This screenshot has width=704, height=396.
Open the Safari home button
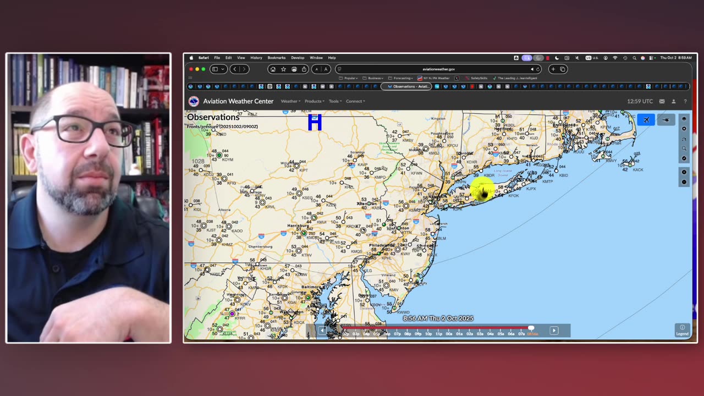(x=273, y=69)
